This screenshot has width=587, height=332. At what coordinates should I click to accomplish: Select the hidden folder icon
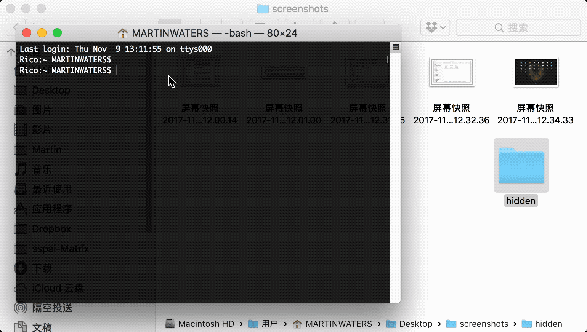521,166
